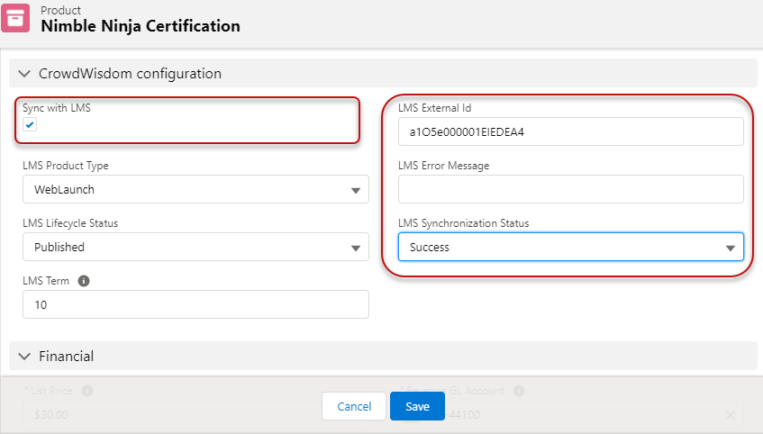The width and height of the screenshot is (763, 434).
Task: Click the Nimble Ninja Certification title
Action: click(141, 26)
